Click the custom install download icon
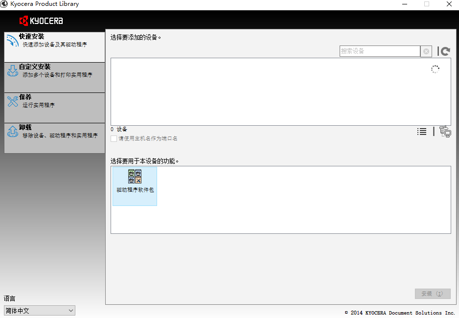 tap(13, 71)
